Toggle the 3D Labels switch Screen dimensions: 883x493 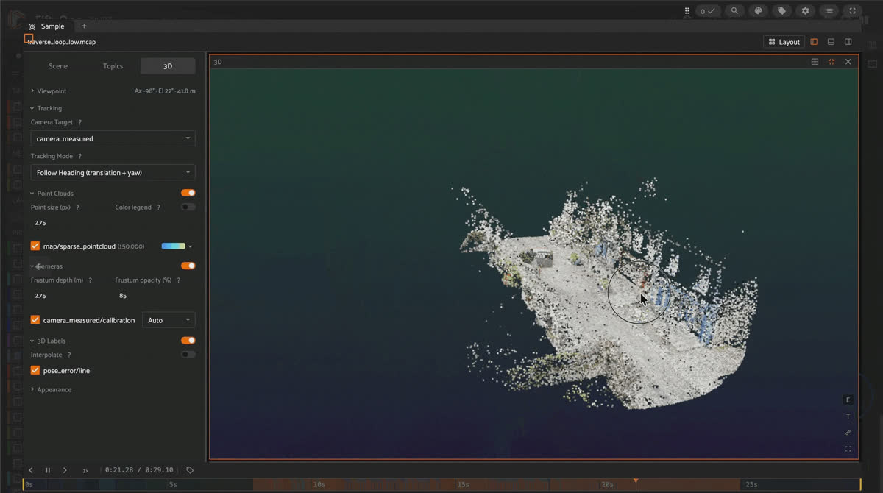tap(188, 340)
